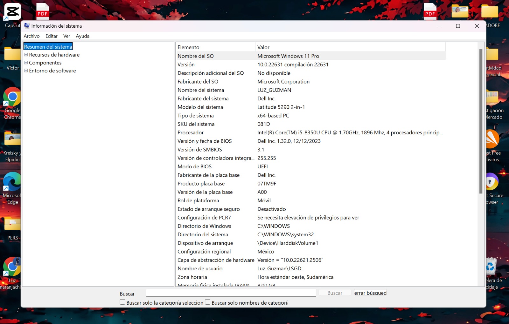Select the Entorno de software label
The width and height of the screenshot is (509, 324).
coord(52,71)
